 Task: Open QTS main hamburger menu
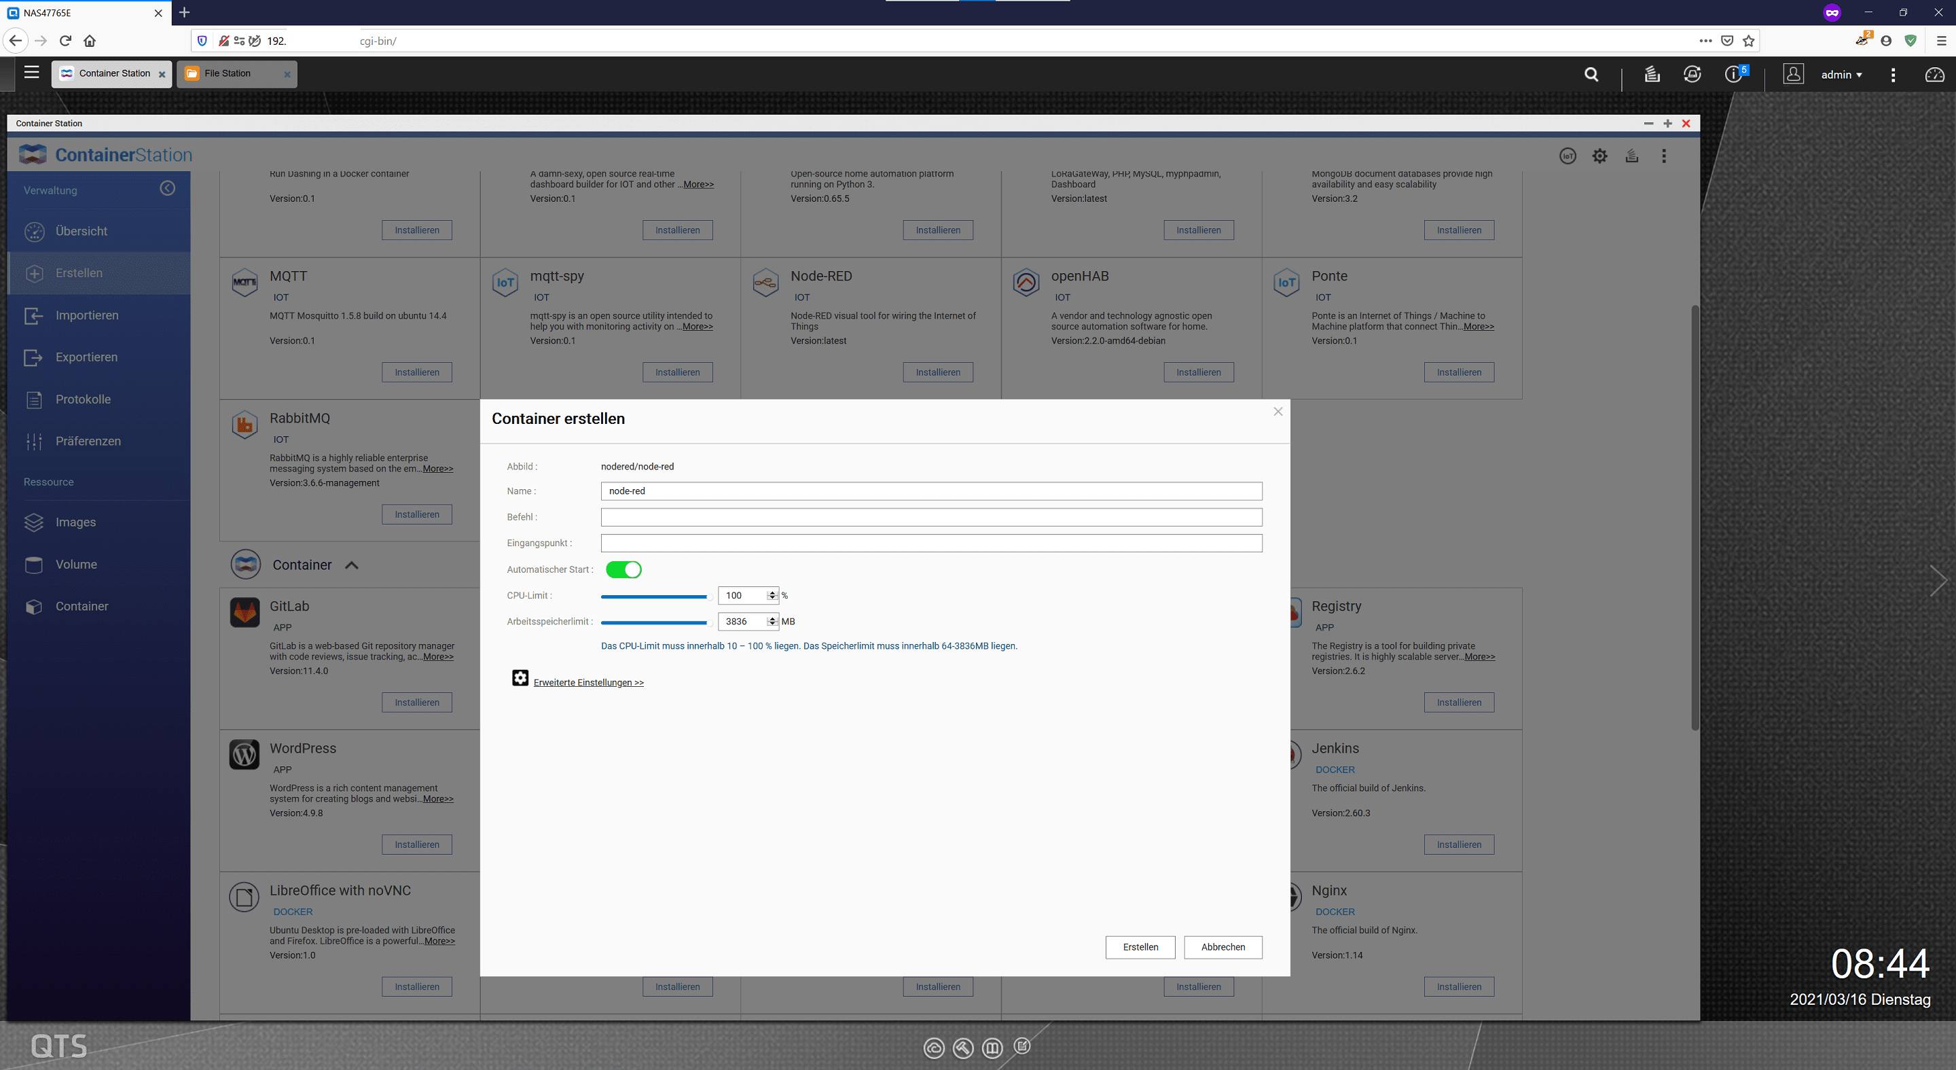tap(31, 73)
